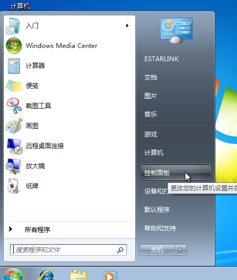Select the 远程桌面连接 text label
The height and width of the screenshot is (280, 237).
(x=45, y=146)
